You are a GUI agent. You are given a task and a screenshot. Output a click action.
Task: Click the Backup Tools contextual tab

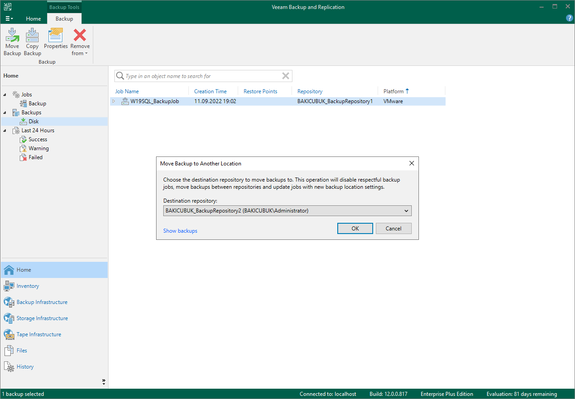(64, 7)
